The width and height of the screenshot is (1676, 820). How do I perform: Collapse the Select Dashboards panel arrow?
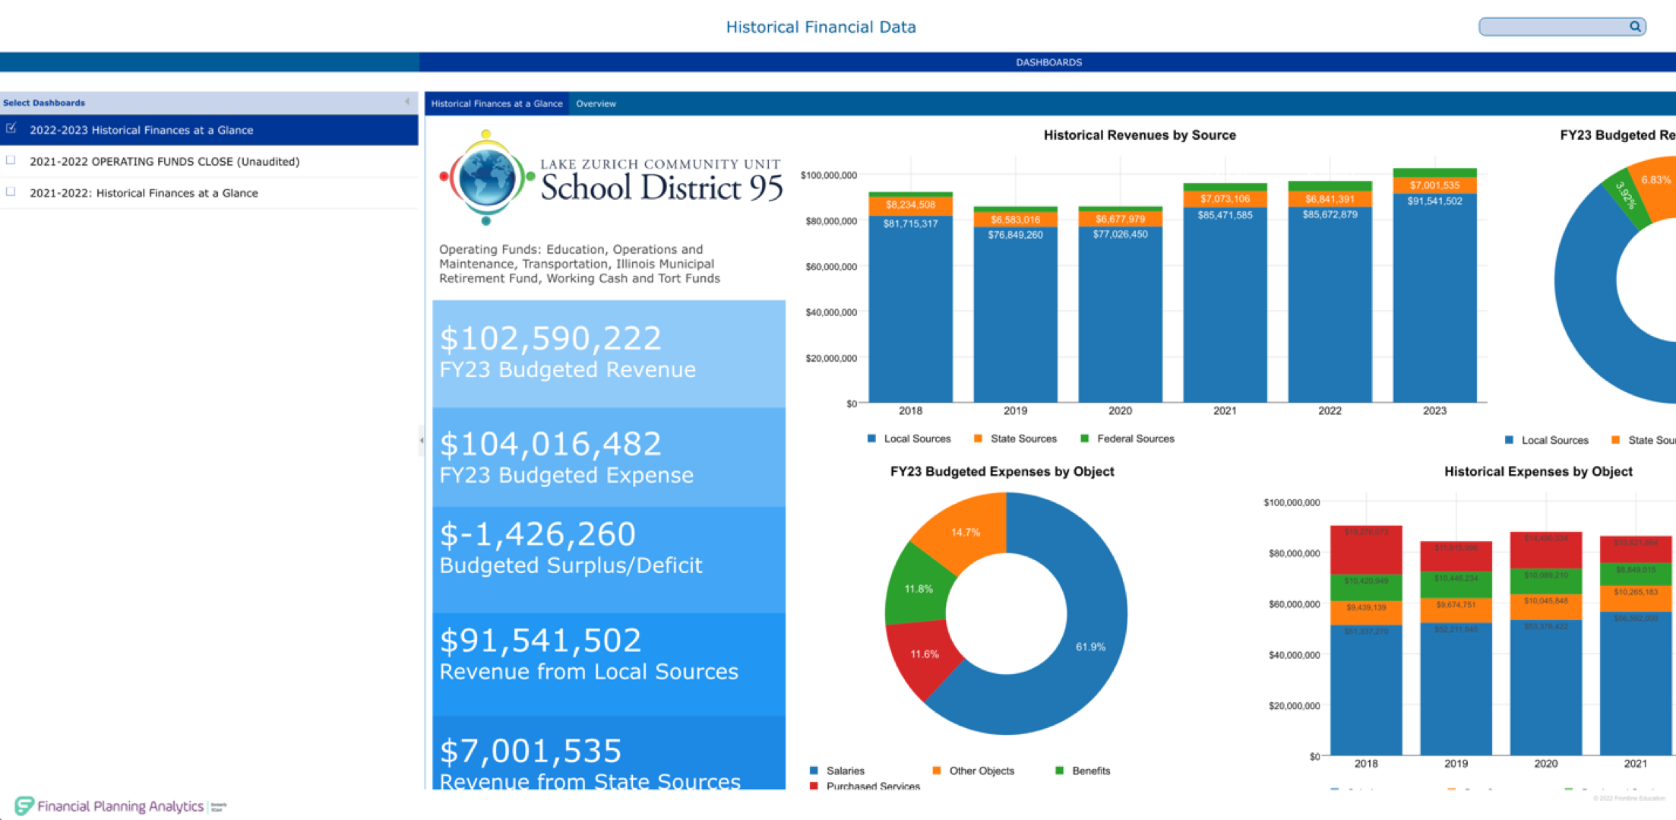407,102
